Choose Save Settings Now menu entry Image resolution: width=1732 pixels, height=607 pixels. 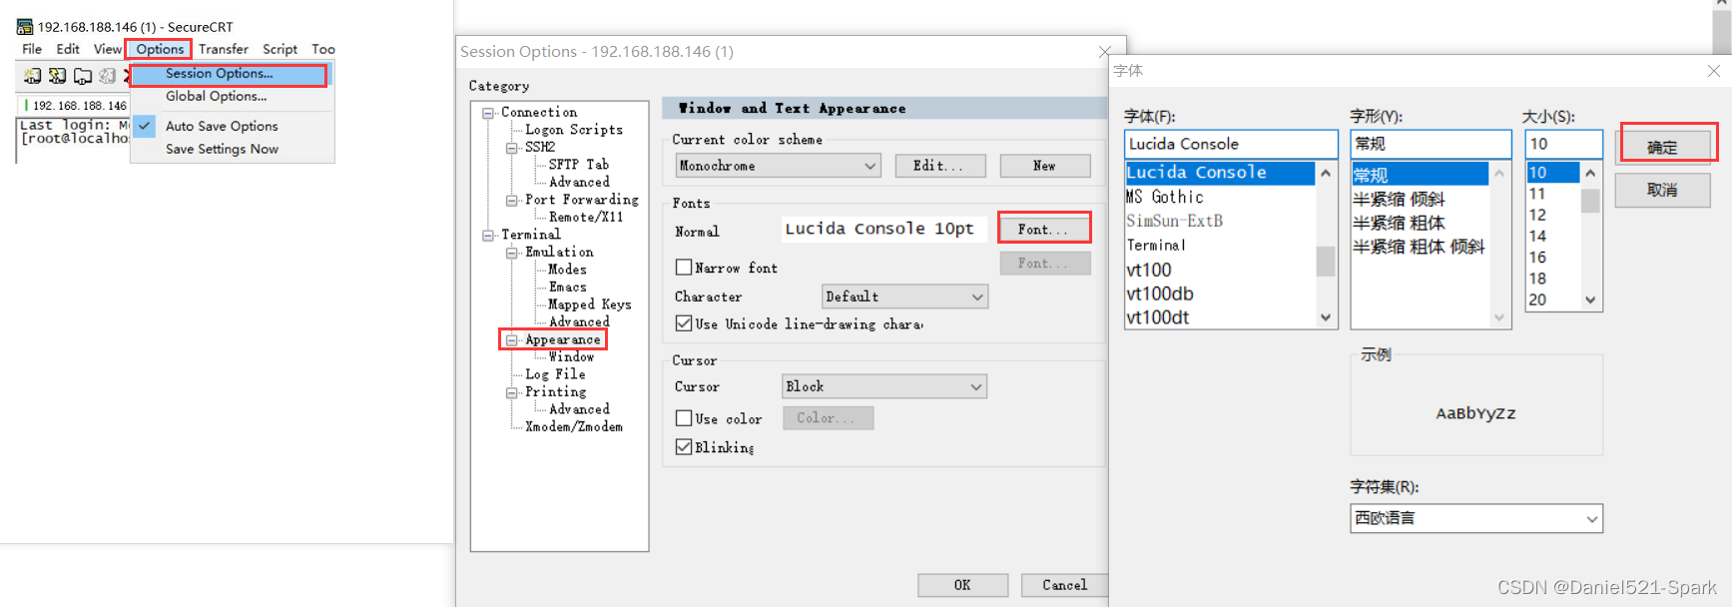[x=232, y=149]
